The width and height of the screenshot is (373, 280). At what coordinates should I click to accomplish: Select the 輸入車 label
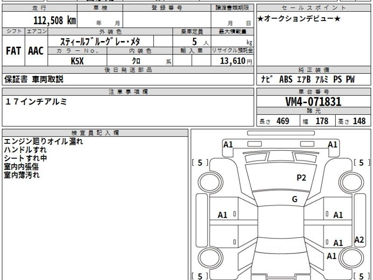tap(192, 51)
